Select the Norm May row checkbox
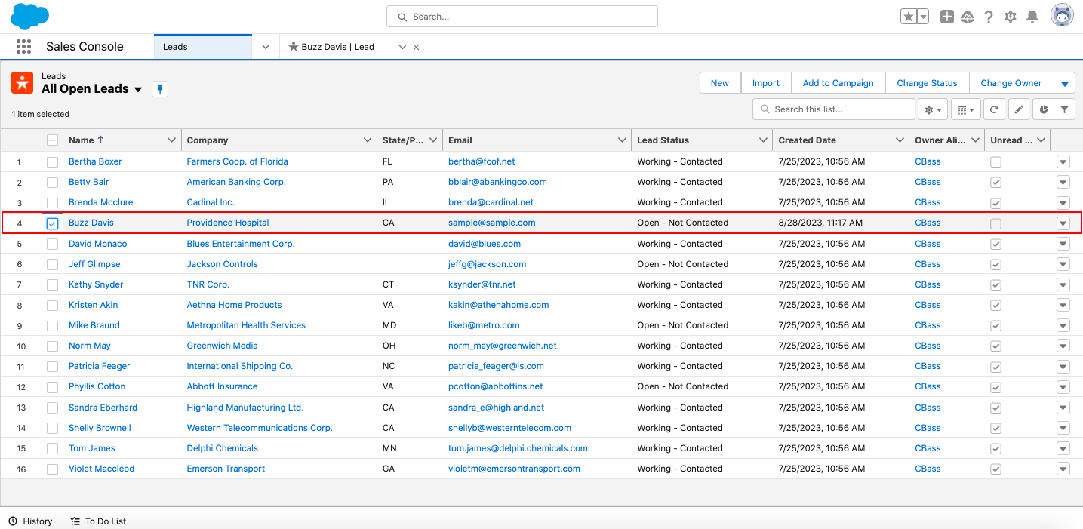The width and height of the screenshot is (1083, 529). coord(52,346)
